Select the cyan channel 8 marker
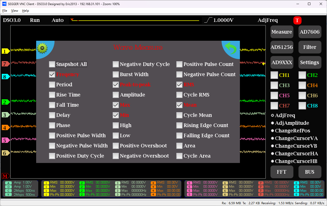This screenshot has height=206, width=327. click(x=6, y=77)
